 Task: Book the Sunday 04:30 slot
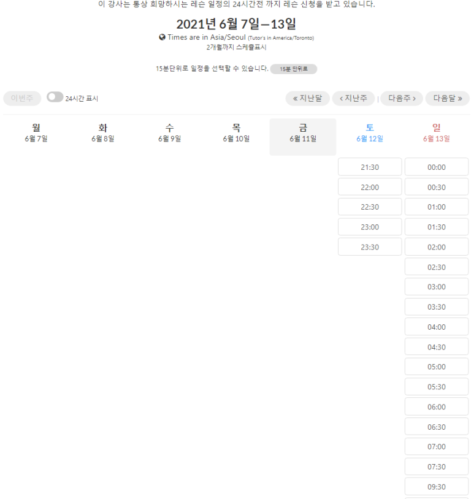pos(437,347)
